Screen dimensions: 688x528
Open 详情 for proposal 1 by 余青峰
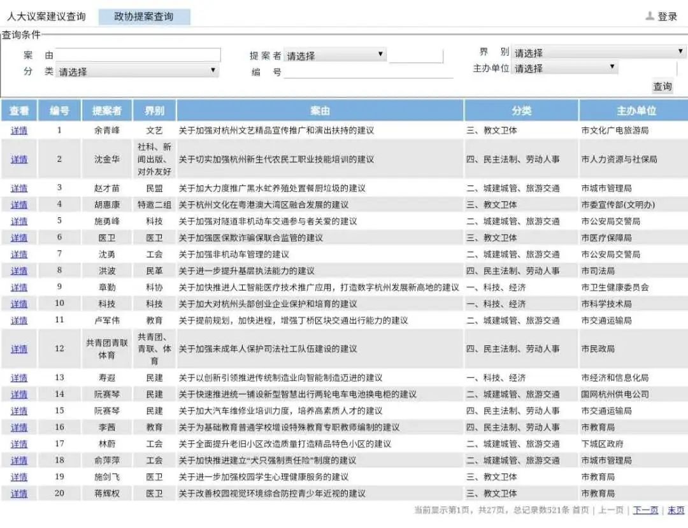pyautogui.click(x=19, y=130)
